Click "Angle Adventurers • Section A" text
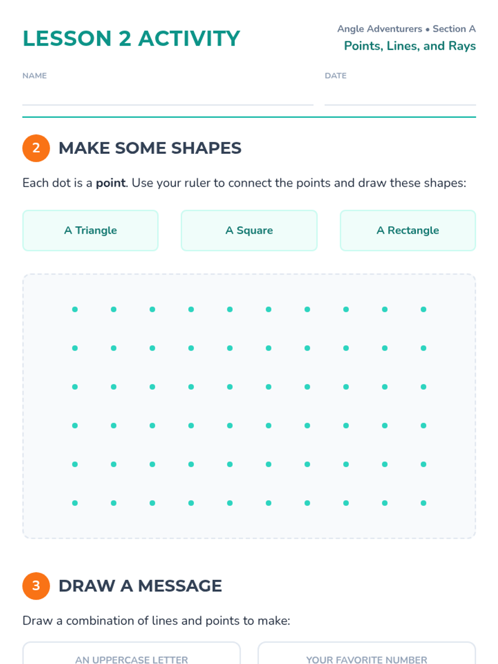Screen dimensions: 498x664 point(406,29)
